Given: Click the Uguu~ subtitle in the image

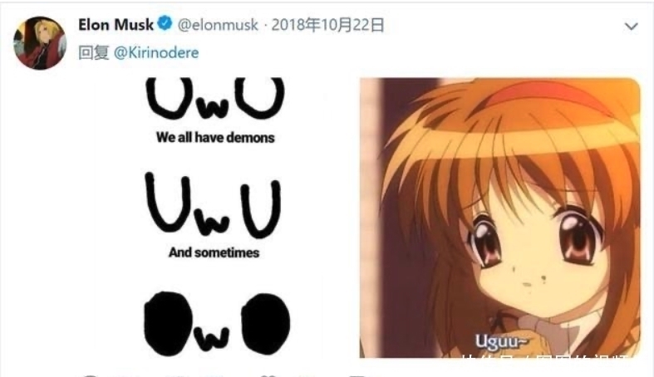Looking at the screenshot, I should (501, 341).
